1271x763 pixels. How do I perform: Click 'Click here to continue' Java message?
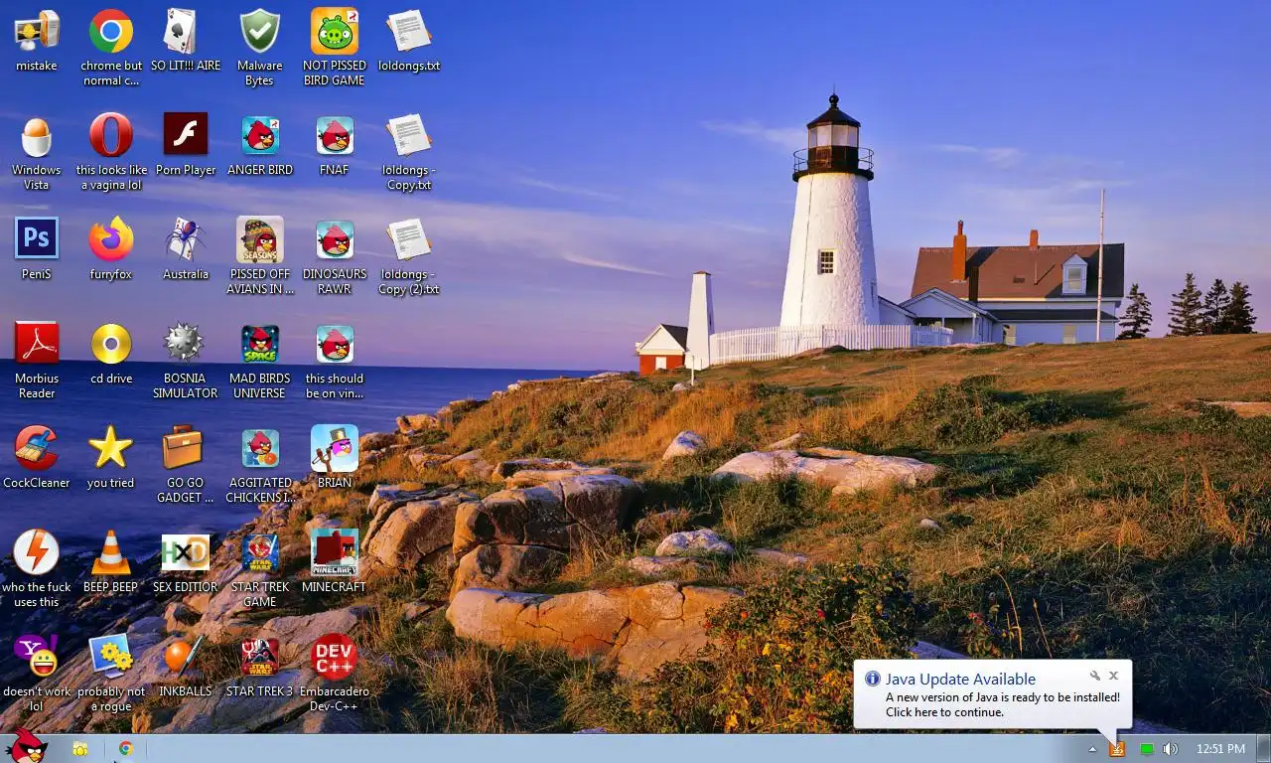[944, 712]
